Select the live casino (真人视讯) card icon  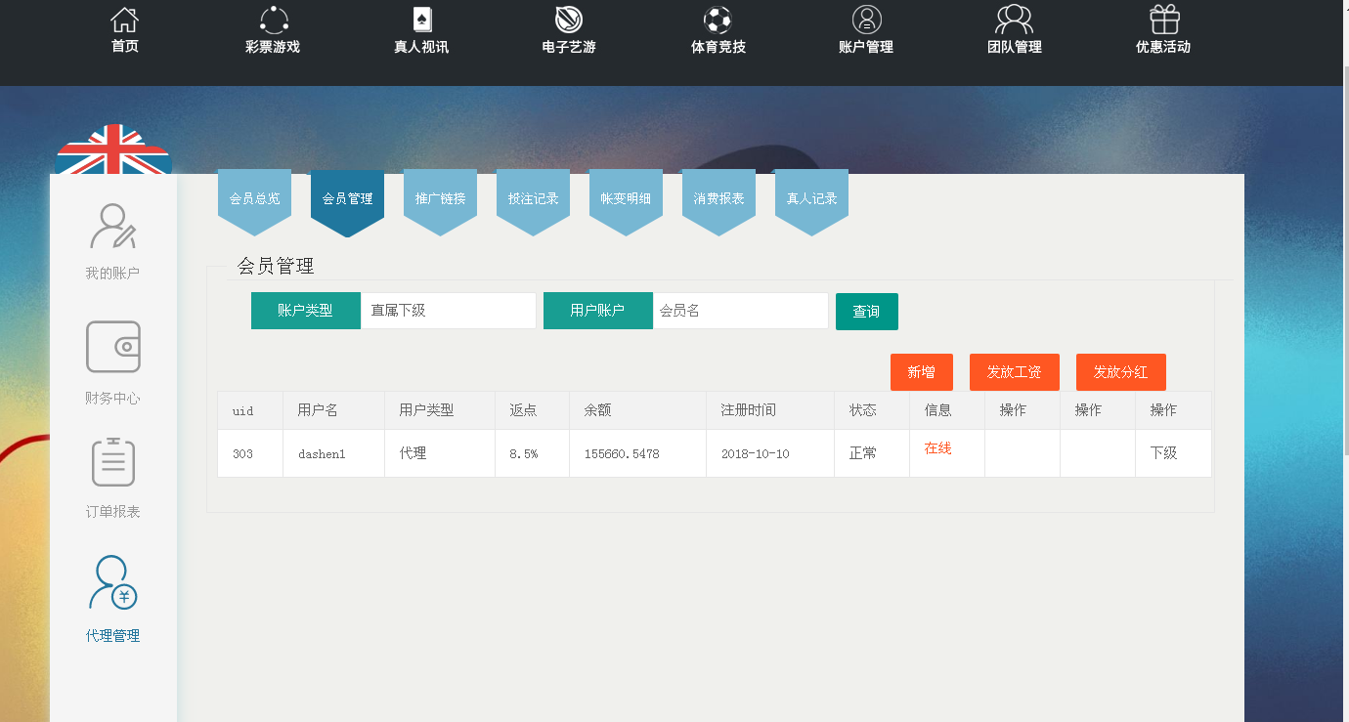coord(421,21)
